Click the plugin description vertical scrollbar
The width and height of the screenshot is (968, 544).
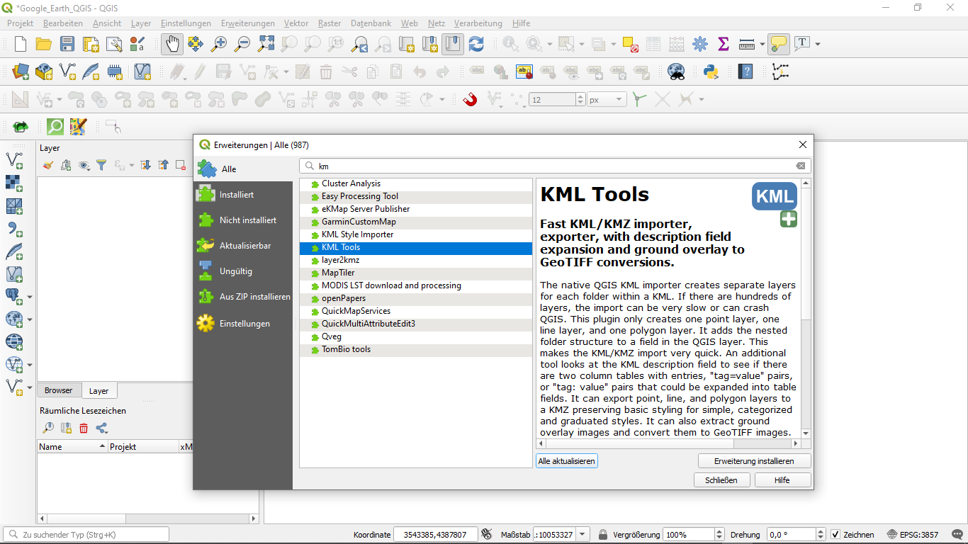[806, 308]
